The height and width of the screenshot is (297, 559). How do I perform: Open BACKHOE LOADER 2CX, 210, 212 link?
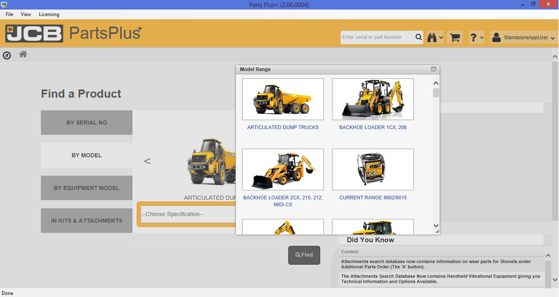pyautogui.click(x=283, y=201)
